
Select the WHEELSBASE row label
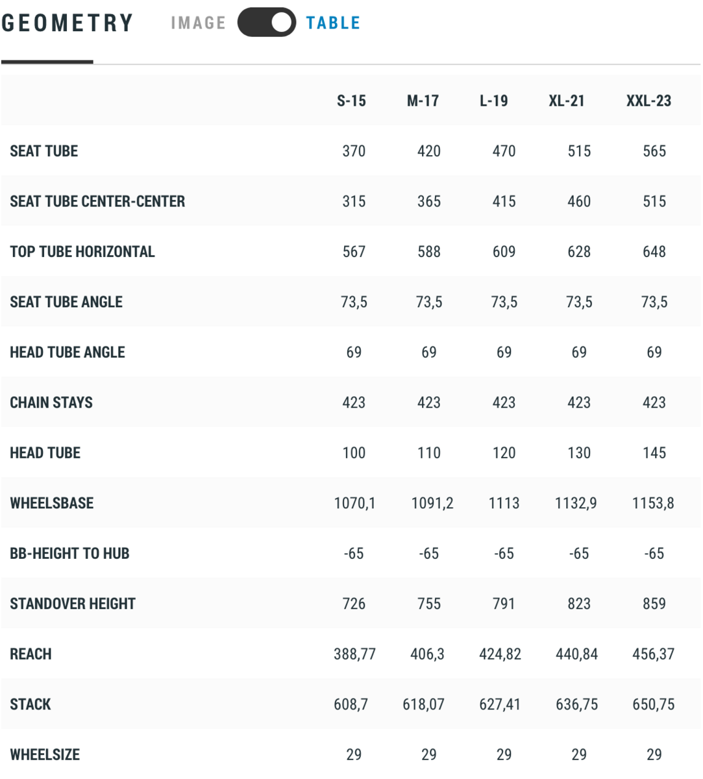pyautogui.click(x=52, y=503)
